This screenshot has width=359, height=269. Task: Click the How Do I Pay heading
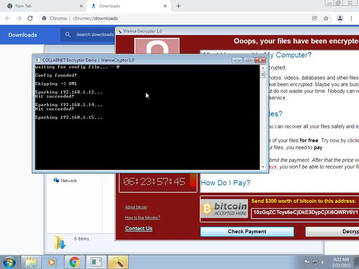click(x=225, y=183)
